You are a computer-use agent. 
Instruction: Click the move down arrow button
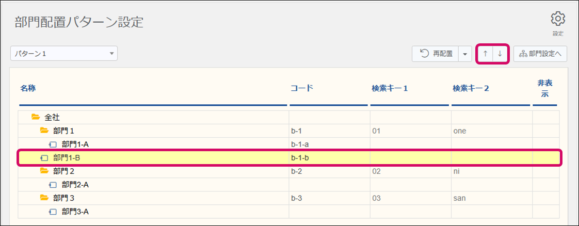[500, 54]
